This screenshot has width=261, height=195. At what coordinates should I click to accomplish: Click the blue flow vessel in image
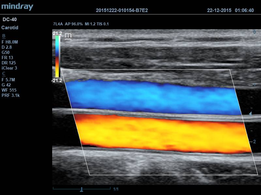pos(150,96)
